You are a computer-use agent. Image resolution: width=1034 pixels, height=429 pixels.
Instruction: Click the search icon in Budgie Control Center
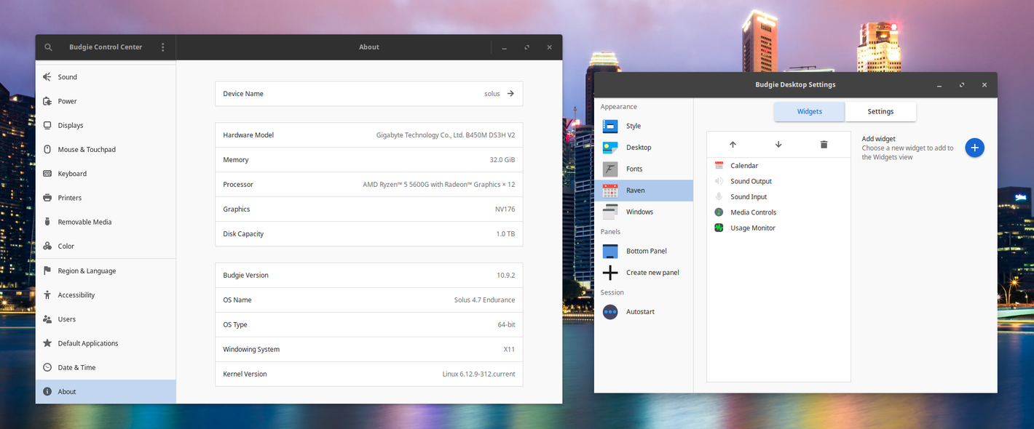(x=48, y=47)
